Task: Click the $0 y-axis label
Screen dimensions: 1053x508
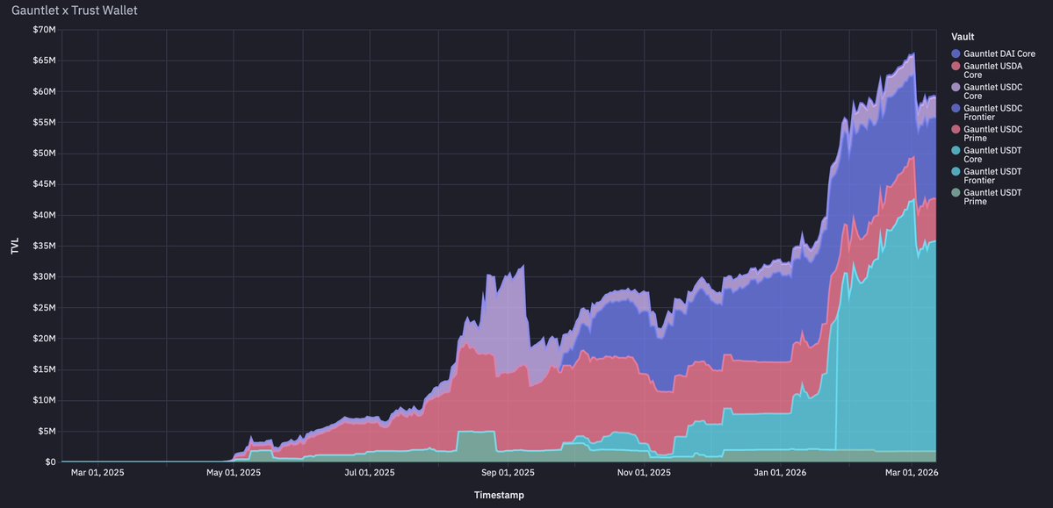Action: [50, 462]
